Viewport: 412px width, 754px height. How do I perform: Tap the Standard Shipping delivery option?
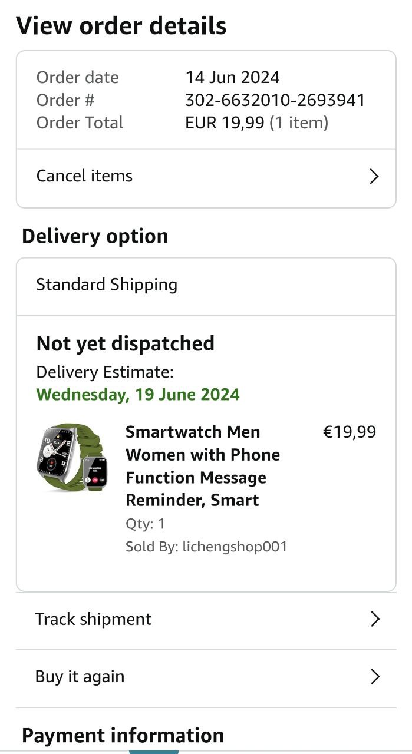pos(107,285)
